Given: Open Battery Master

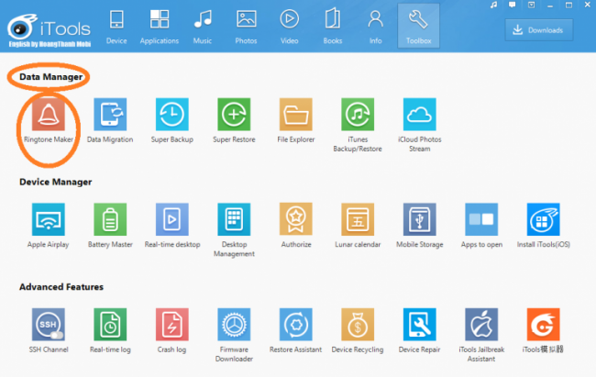Looking at the screenshot, I should click(110, 219).
